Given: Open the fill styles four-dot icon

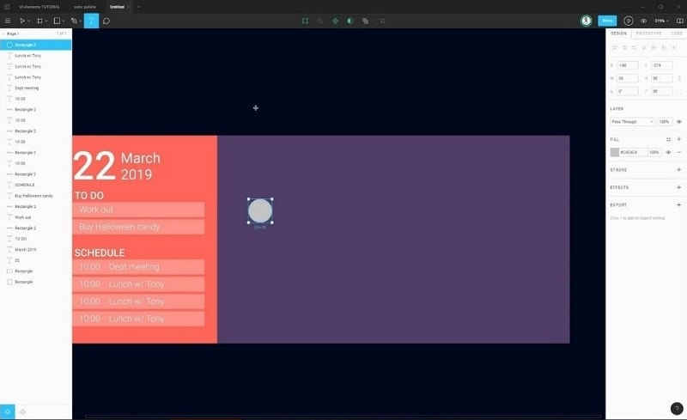Looking at the screenshot, I should tap(668, 139).
